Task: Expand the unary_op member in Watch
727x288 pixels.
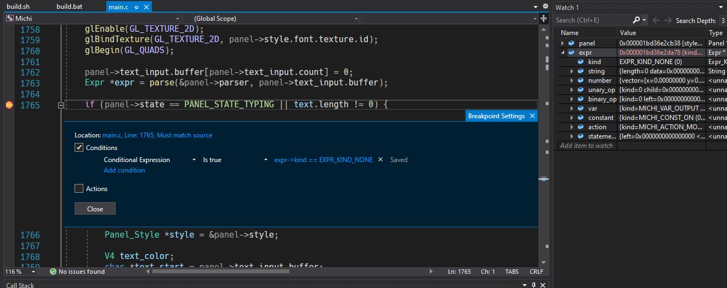Action: 572,90
